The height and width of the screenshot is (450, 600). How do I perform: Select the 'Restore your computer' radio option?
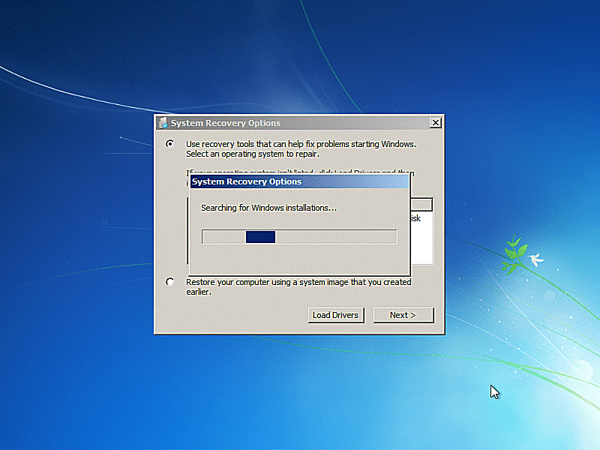170,282
